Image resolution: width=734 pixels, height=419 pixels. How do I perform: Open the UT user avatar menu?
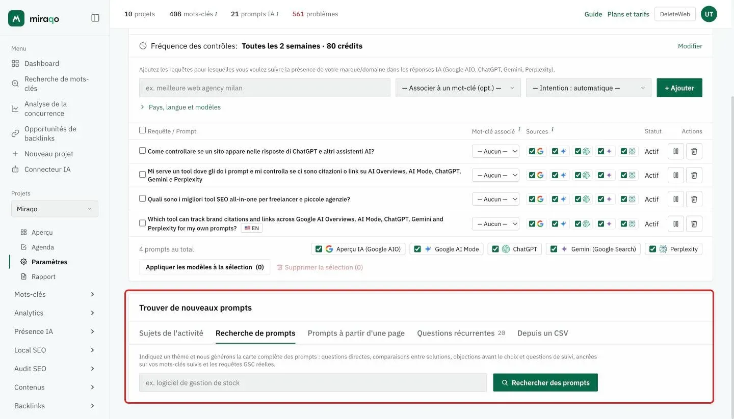(x=709, y=14)
